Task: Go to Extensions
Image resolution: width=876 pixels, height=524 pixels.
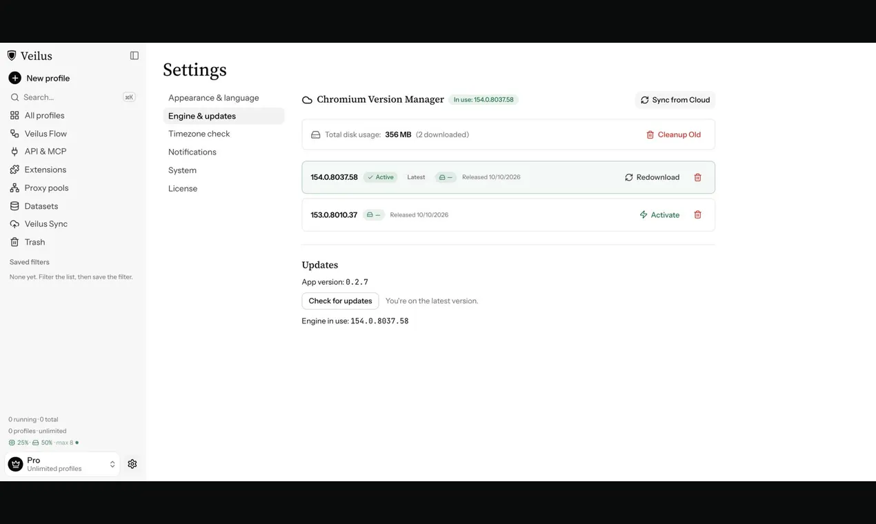Action: (x=46, y=170)
